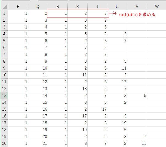Screen dimensions: 166x147
Task: Click cell U17 containing 19
Action: point(117,123)
